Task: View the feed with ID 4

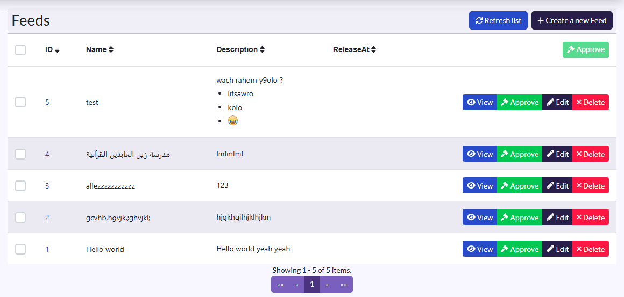Action: (x=479, y=154)
